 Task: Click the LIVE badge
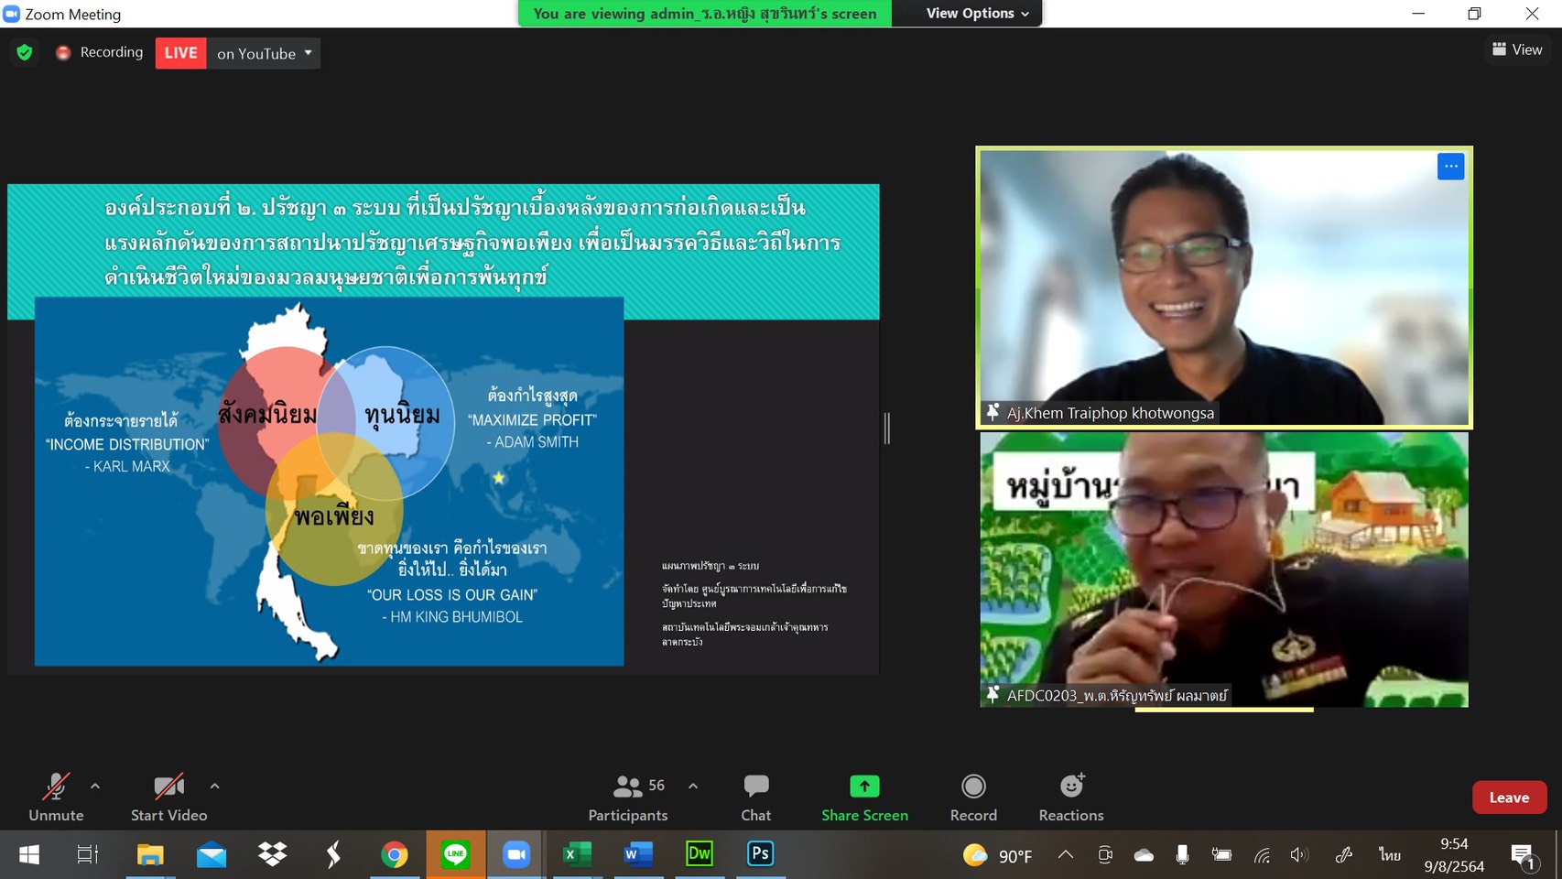[180, 53]
